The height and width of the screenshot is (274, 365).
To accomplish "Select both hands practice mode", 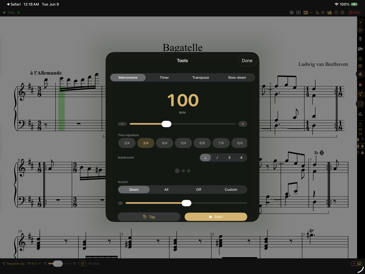I will pyautogui.click(x=361, y=146).
